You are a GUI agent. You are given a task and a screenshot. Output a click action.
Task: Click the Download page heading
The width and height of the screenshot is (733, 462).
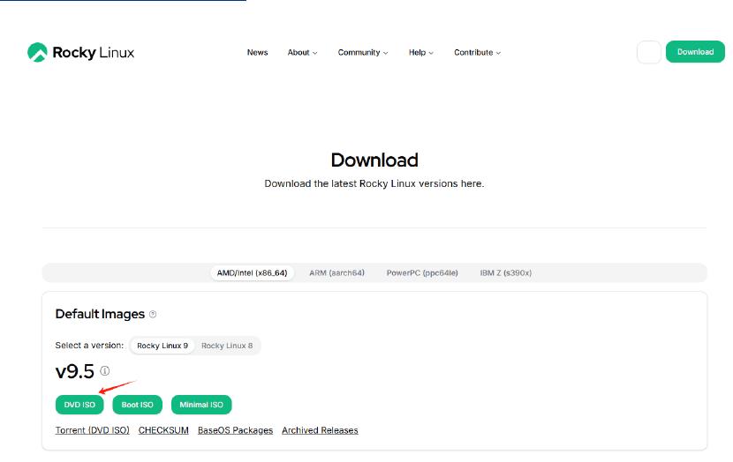pos(374,160)
